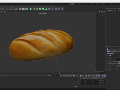Toggle Scale keyframe recording
The height and width of the screenshot is (90, 120).
coord(91,75)
